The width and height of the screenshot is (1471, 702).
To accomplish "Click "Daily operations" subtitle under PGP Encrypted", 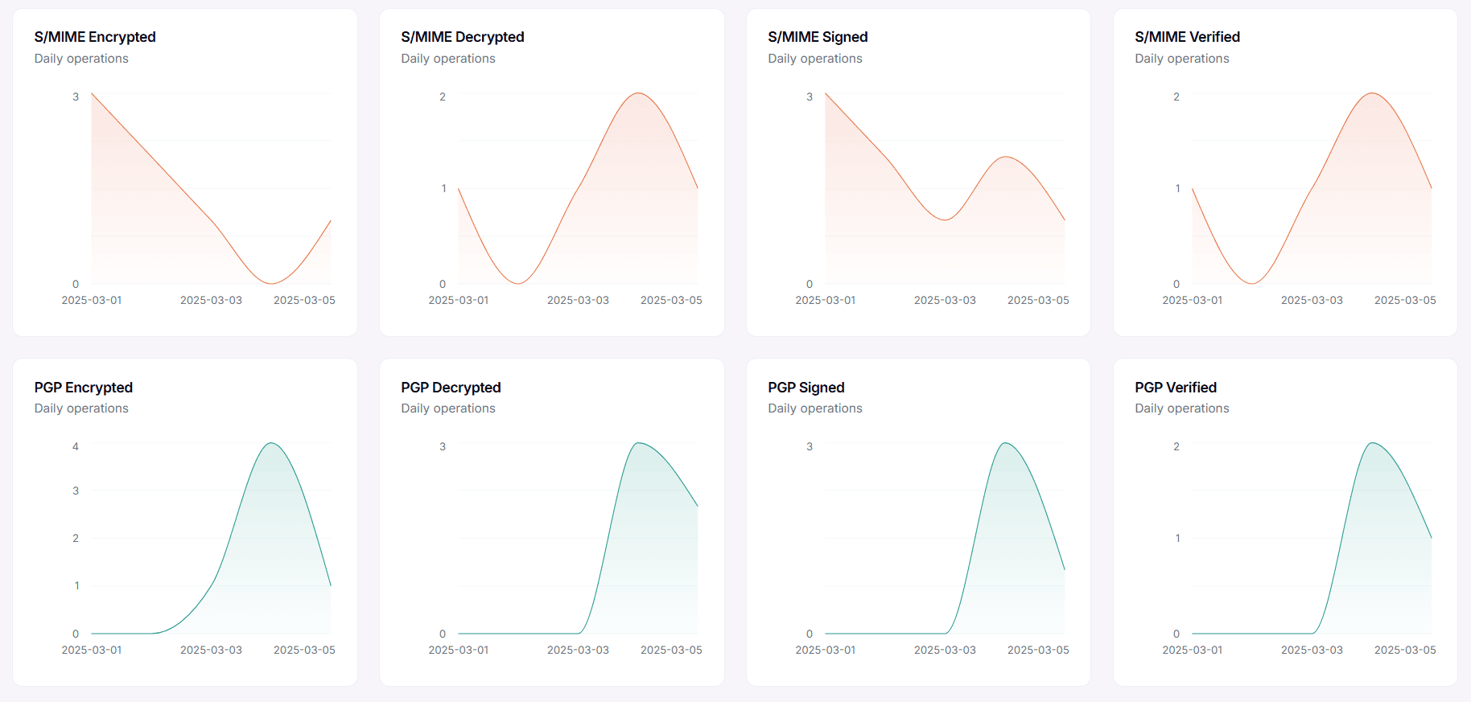I will (x=81, y=408).
